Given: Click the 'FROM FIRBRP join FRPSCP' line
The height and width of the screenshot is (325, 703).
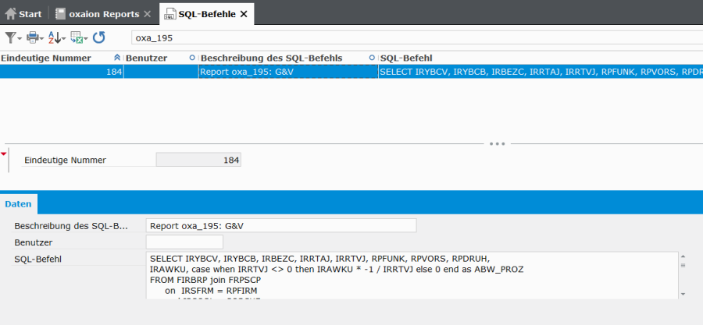Looking at the screenshot, I should coord(206,281).
